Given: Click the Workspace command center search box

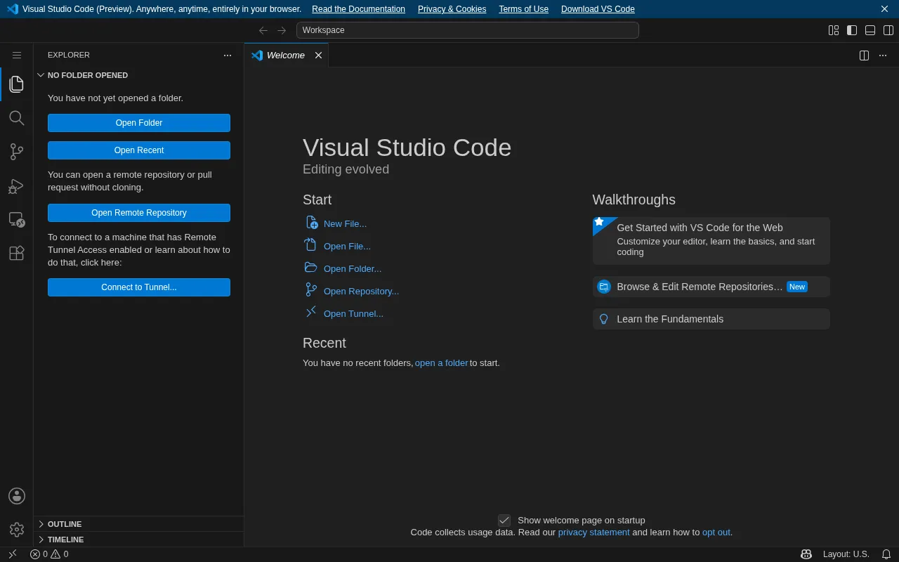Looking at the screenshot, I should coord(468,30).
